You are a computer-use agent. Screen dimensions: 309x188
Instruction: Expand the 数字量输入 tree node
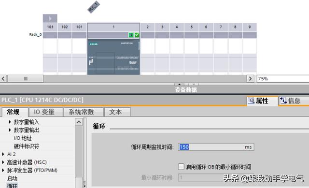click(10, 122)
